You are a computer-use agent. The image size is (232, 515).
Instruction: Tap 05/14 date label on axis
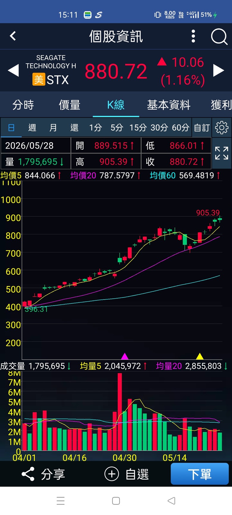click(x=175, y=458)
